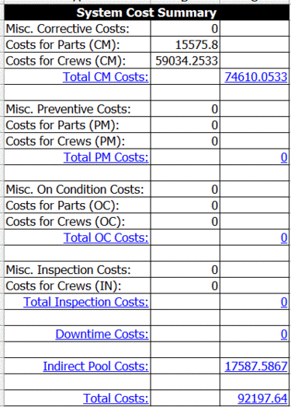
Task: Click the 17587.5867 indirect pool value
Action: tap(256, 367)
